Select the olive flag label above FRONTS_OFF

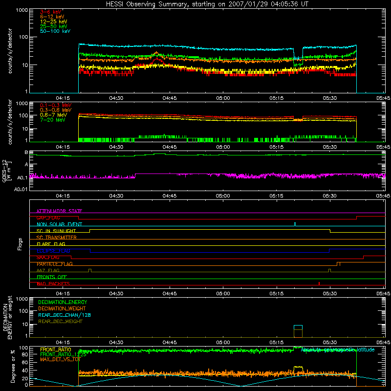[48, 270]
